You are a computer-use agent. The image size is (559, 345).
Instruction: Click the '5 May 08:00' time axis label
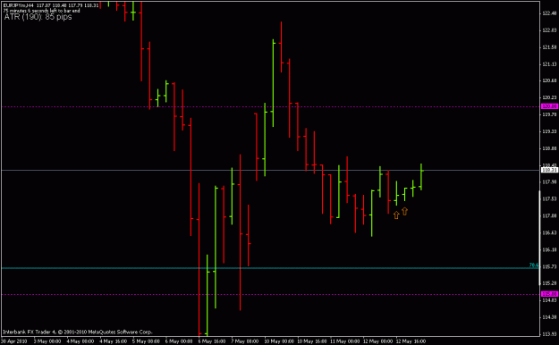point(146,341)
